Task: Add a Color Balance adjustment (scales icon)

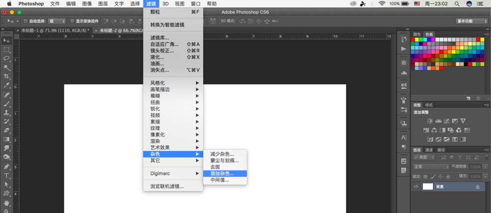Action: click(434, 130)
